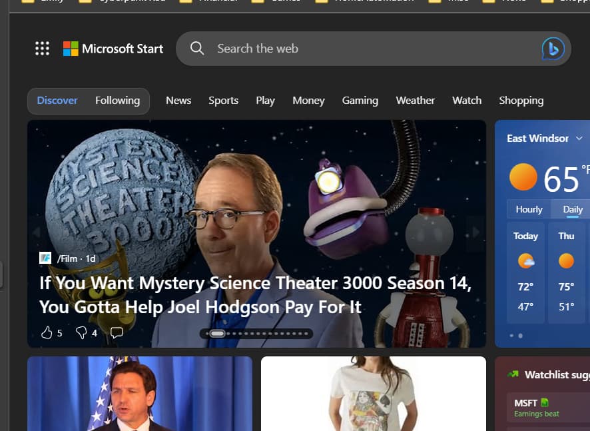Click the /Film source name
This screenshot has width=590, height=431.
point(67,258)
